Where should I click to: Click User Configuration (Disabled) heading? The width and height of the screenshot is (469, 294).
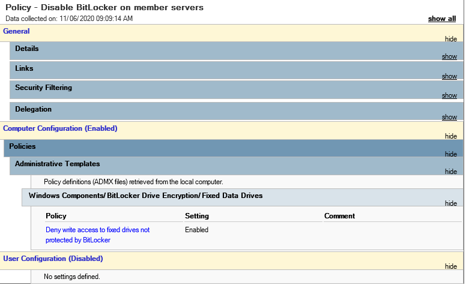[53, 259]
